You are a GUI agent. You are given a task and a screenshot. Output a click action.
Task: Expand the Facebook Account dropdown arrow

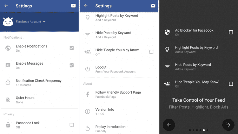(x=44, y=22)
